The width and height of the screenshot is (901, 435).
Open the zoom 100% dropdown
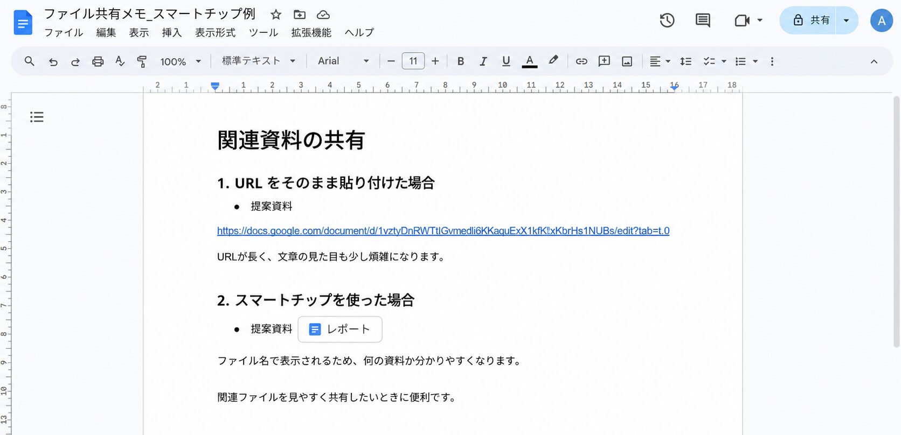181,61
